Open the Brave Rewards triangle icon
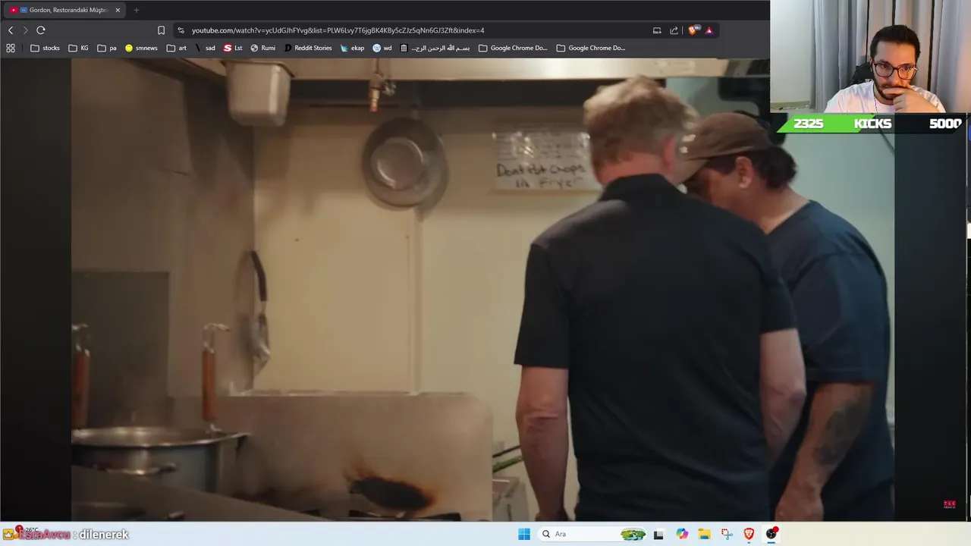This screenshot has height=546, width=971. (709, 30)
